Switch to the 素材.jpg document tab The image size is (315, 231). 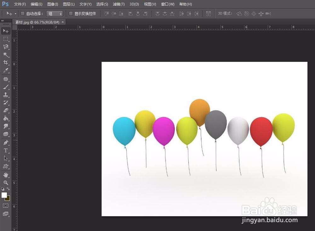37,22
